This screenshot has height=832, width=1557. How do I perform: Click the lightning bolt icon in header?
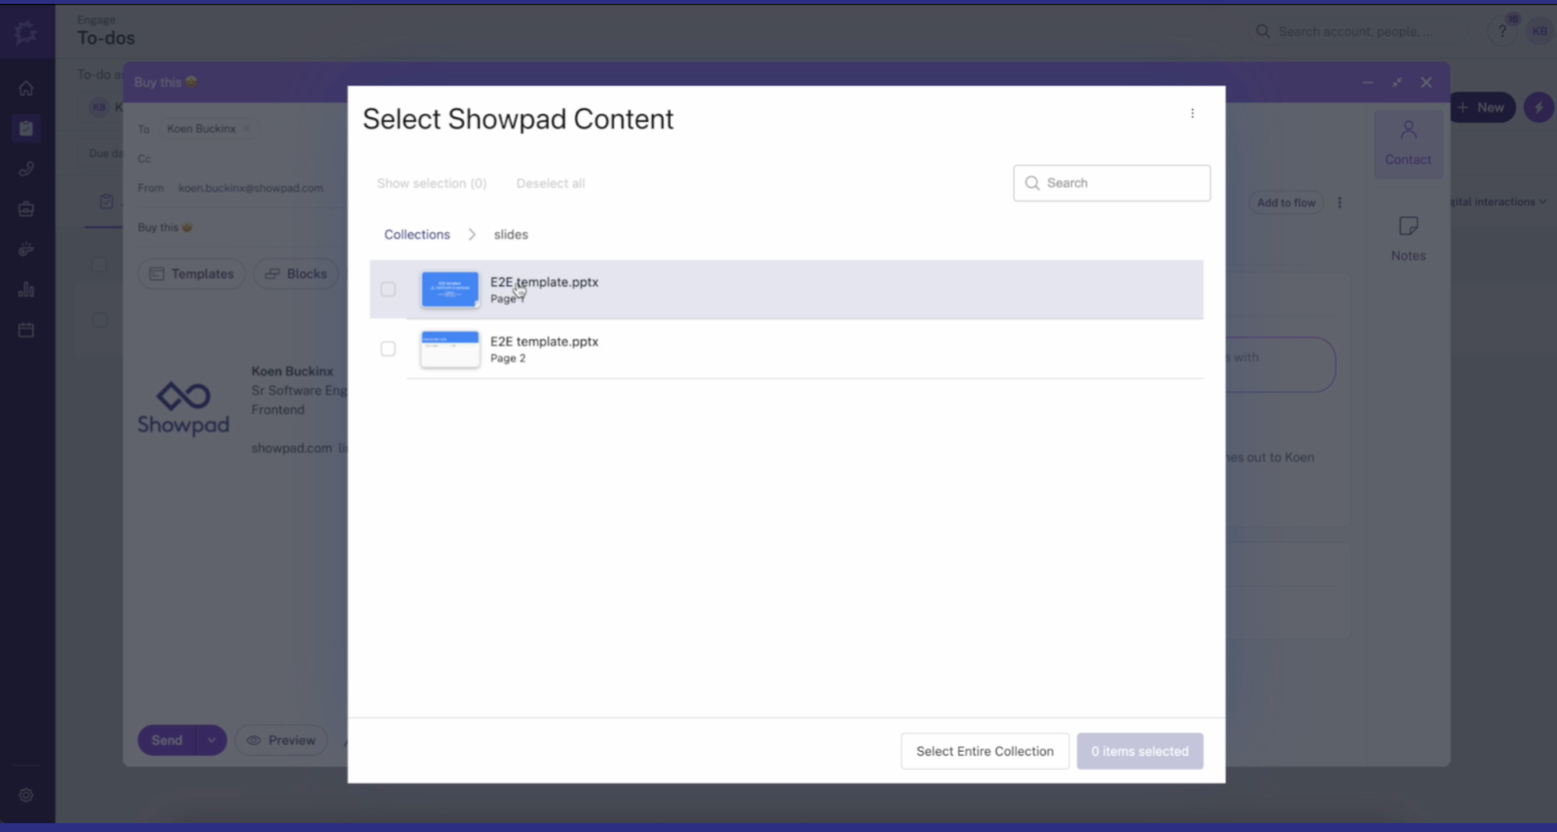point(1540,107)
